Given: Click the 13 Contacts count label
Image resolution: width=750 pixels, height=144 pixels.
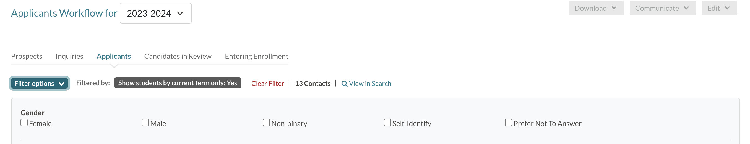Looking at the screenshot, I should [313, 84].
